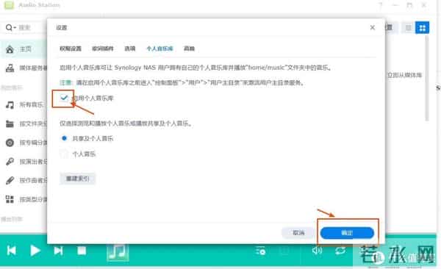
Task: Click inside the search field
Action: click(32, 28)
